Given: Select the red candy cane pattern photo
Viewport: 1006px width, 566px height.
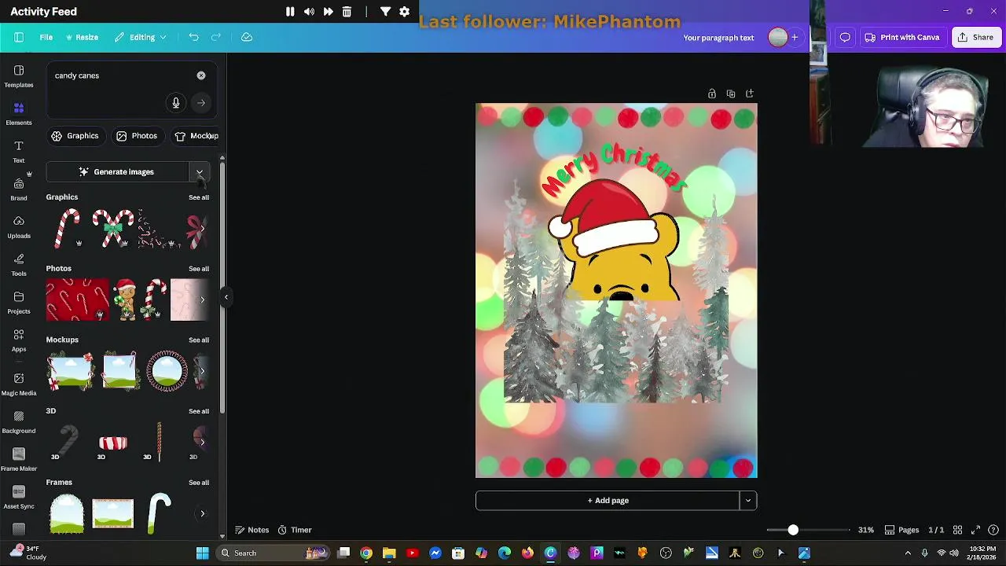Looking at the screenshot, I should pyautogui.click(x=77, y=300).
